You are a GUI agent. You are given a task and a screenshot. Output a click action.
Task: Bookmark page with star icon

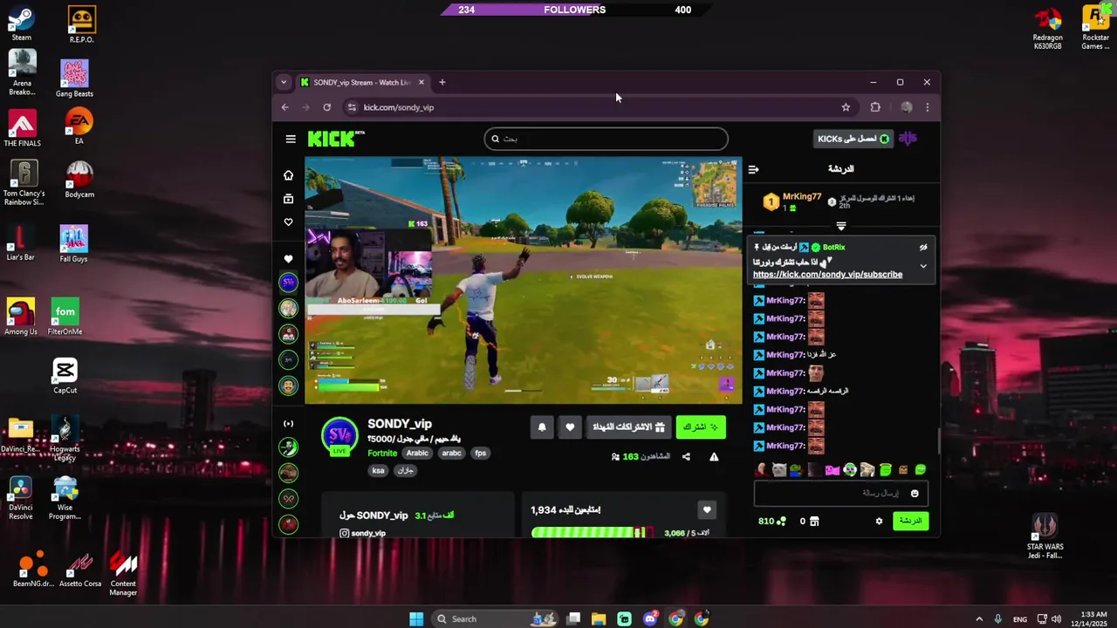(846, 107)
